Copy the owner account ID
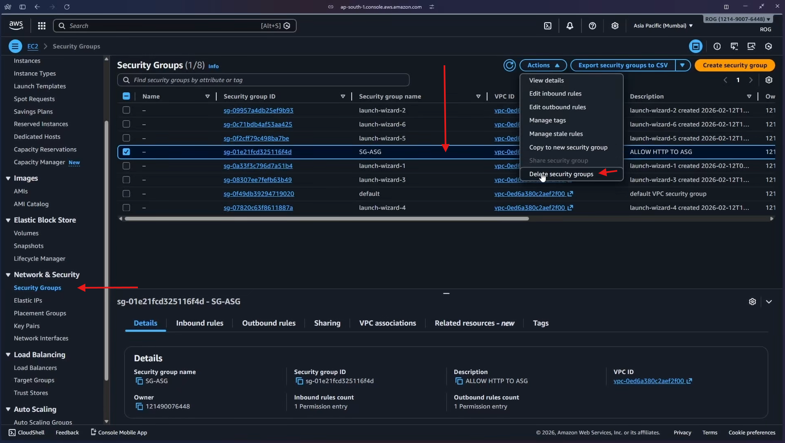 coord(139,407)
